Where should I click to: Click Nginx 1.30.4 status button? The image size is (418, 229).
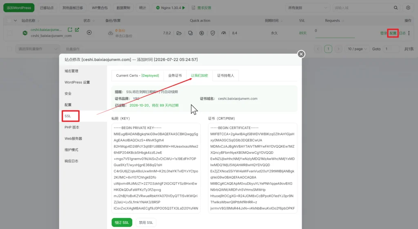[x=170, y=8]
